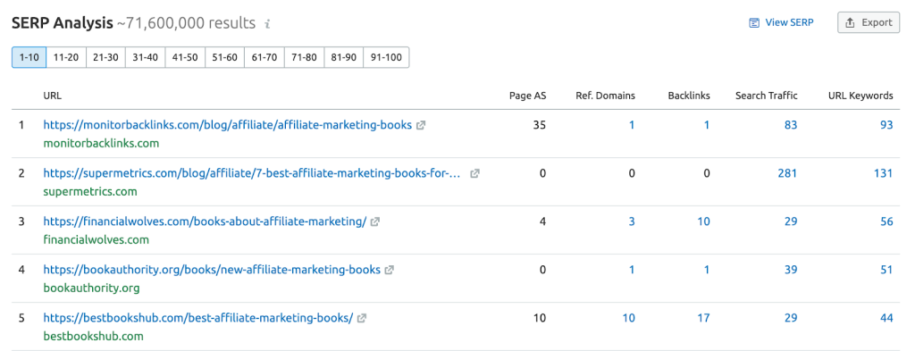The height and width of the screenshot is (351, 915).
Task: Switch to the 11-20 results tab
Action: pyautogui.click(x=66, y=58)
